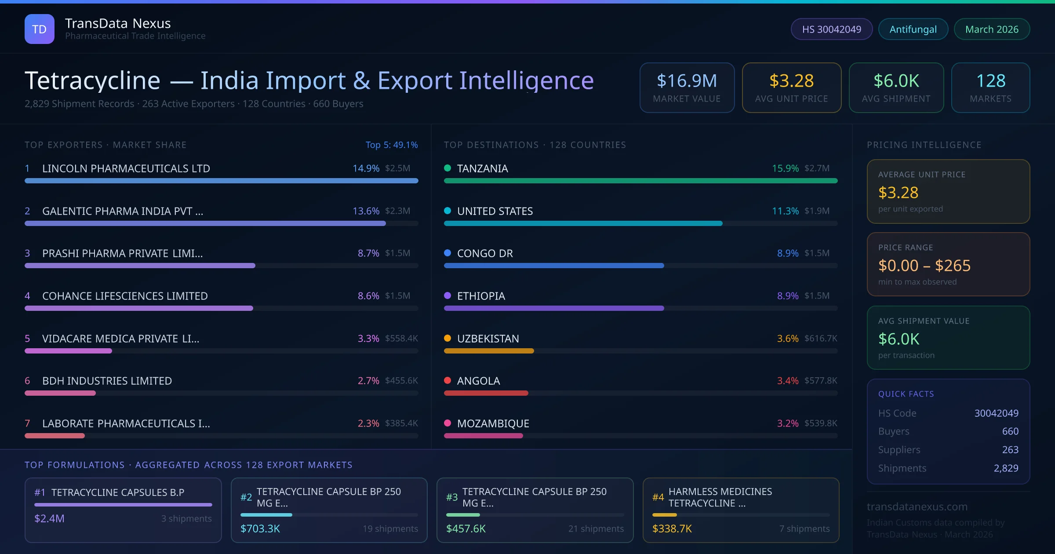This screenshot has height=554, width=1055.
Task: Click the Top 5: 49.1% label
Action: tap(391, 145)
